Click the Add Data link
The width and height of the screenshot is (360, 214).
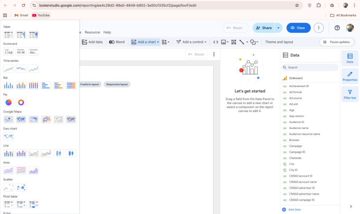tap(294, 209)
